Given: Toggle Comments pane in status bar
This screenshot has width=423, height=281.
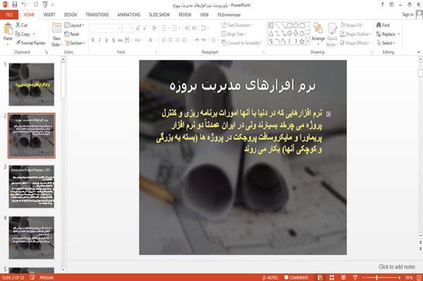Looking at the screenshot, I should pos(296,277).
